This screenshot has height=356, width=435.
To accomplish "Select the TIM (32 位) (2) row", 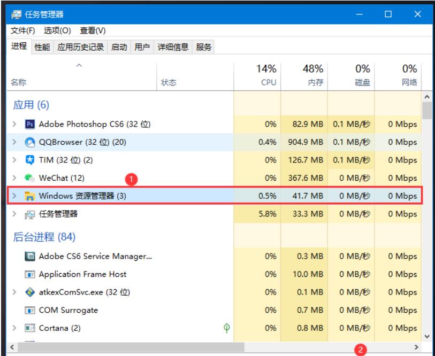I will click(214, 160).
